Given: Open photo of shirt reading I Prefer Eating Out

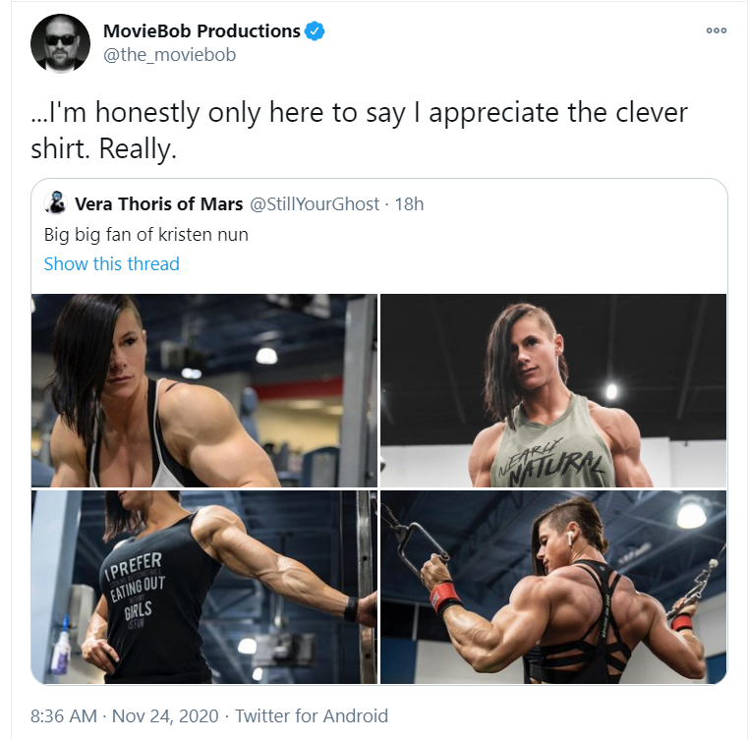Looking at the screenshot, I should pos(204,587).
